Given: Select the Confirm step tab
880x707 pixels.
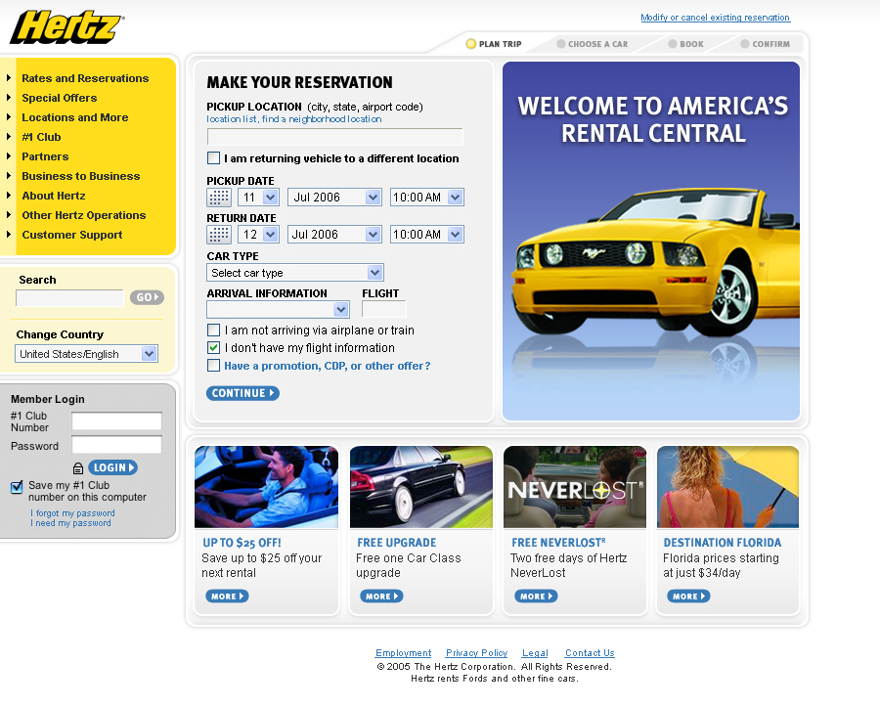Looking at the screenshot, I should tap(765, 44).
